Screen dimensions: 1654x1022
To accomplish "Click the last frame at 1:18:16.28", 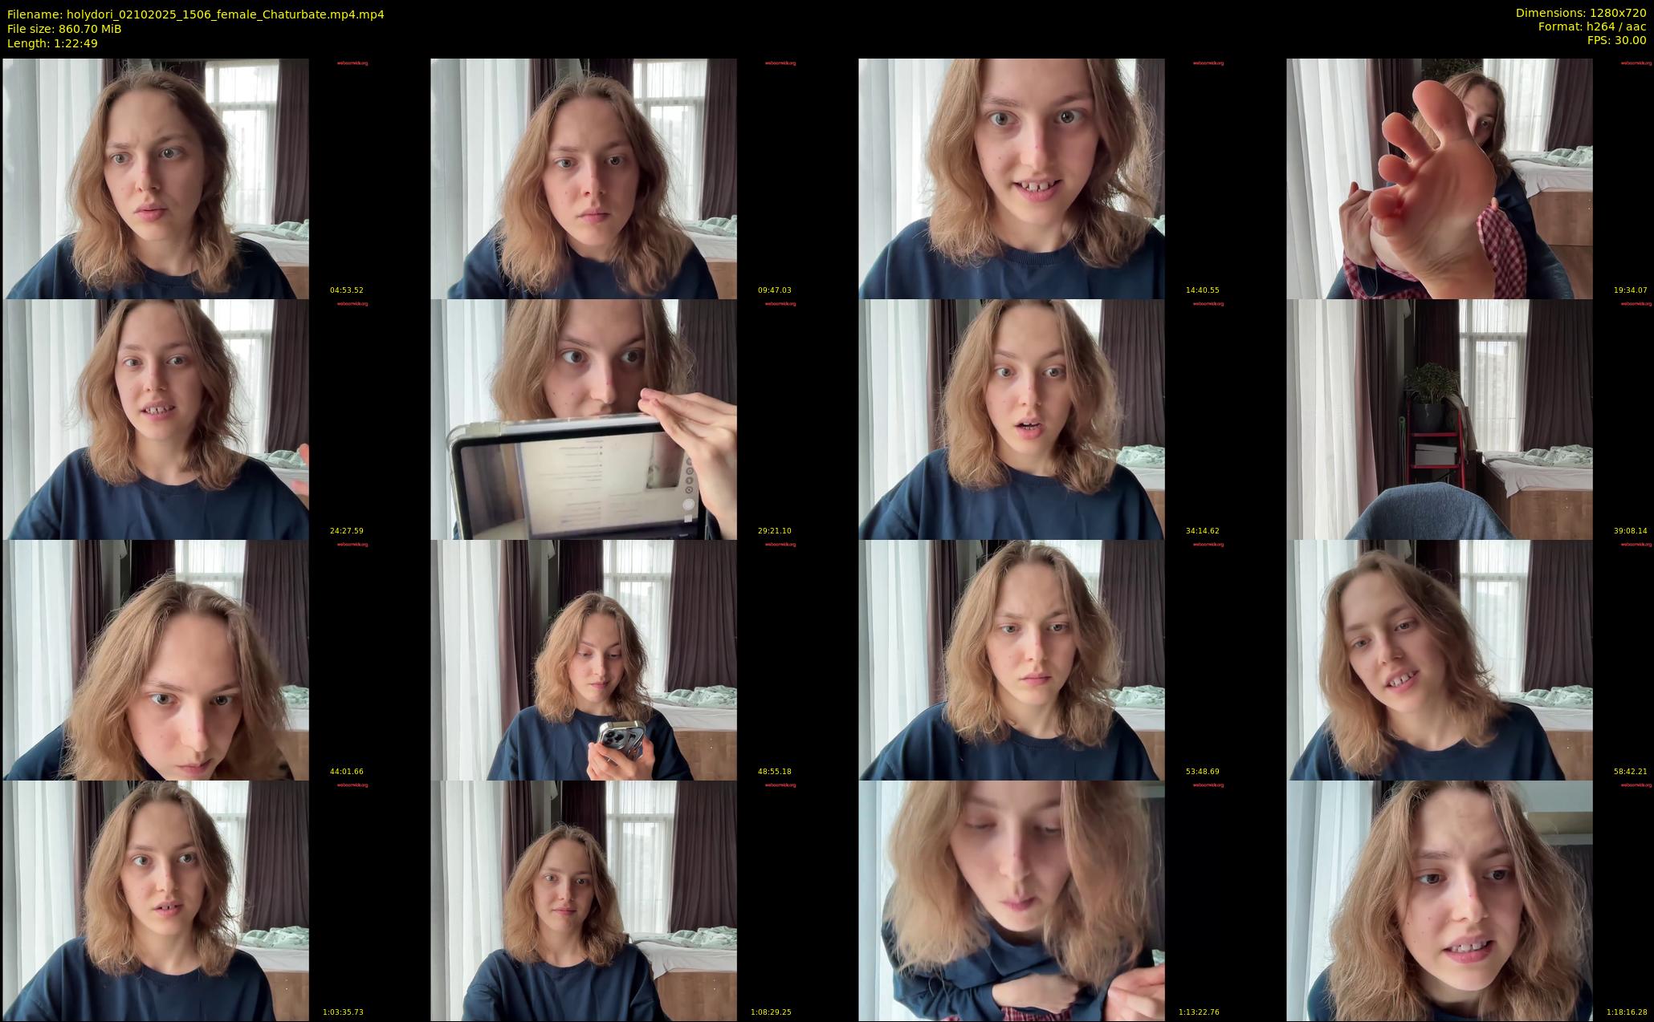I will pos(1469,900).
